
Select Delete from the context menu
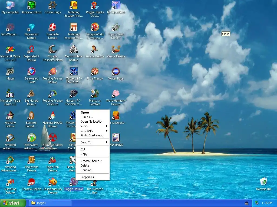click(93, 165)
